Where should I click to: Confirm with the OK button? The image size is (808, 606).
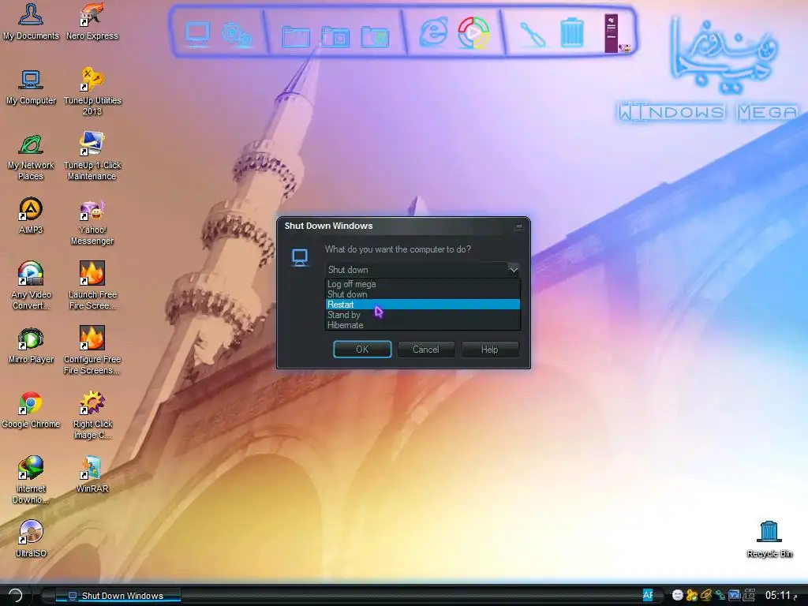click(x=362, y=350)
